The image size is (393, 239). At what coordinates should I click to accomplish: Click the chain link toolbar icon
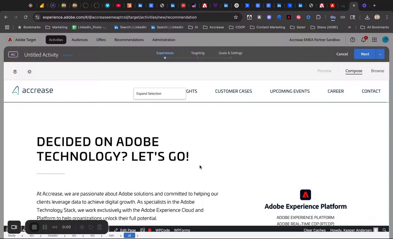pyautogui.click(x=343, y=17)
